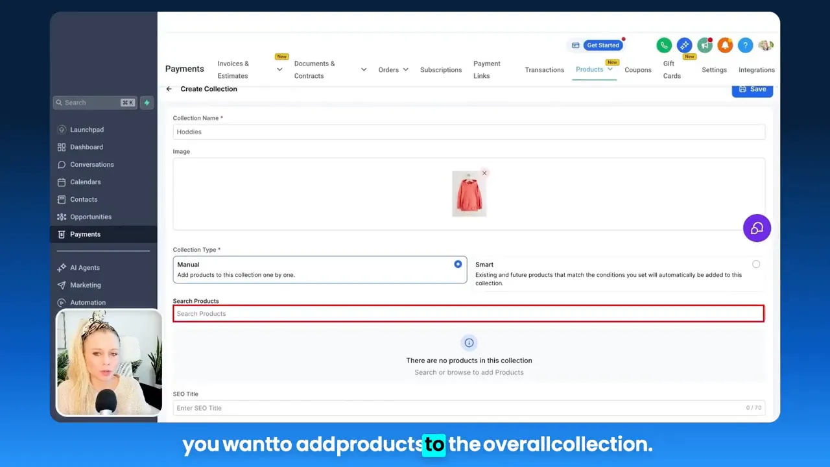This screenshot has width=830, height=467.
Task: Open the purple support chat widget
Action: [x=757, y=228]
